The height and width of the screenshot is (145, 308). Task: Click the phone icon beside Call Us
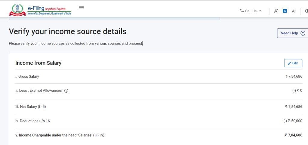pos(242,11)
